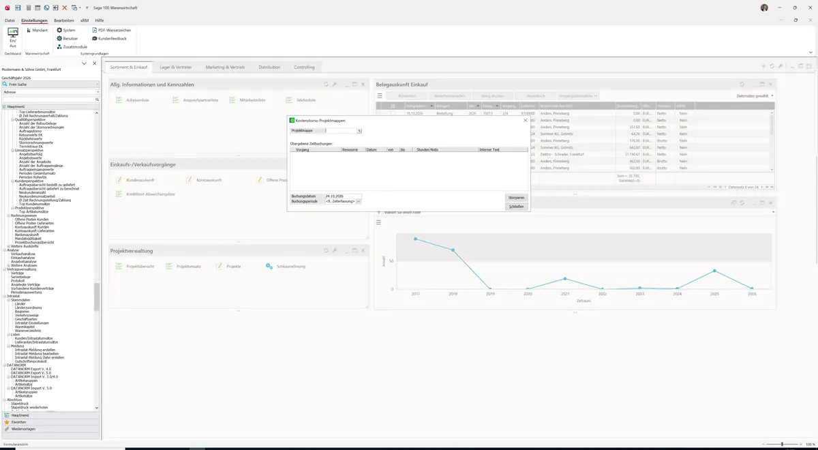Switch to the Lager & Vertreter tab
This screenshot has height=450, width=818.
click(x=176, y=67)
